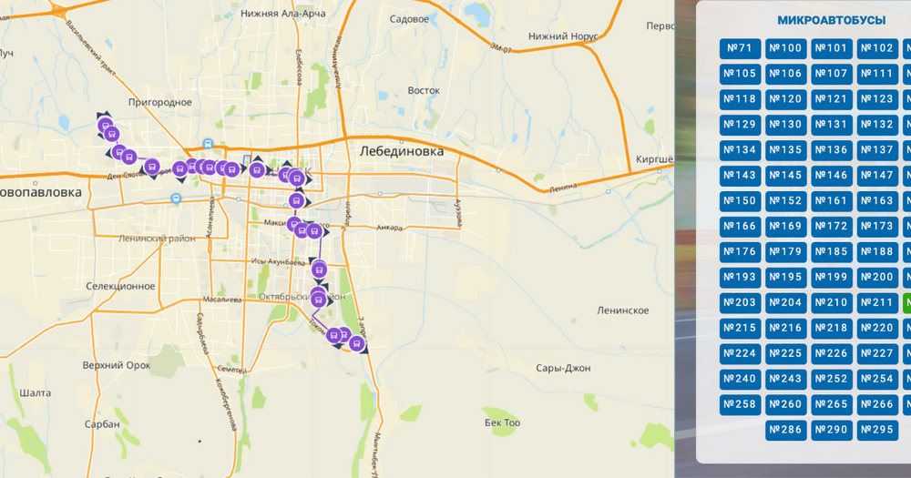Show route №100 on the map
The width and height of the screenshot is (911, 478).
pyautogui.click(x=785, y=48)
